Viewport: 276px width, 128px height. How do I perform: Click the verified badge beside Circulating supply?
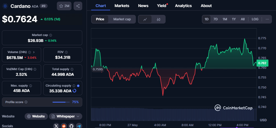tap(78, 86)
